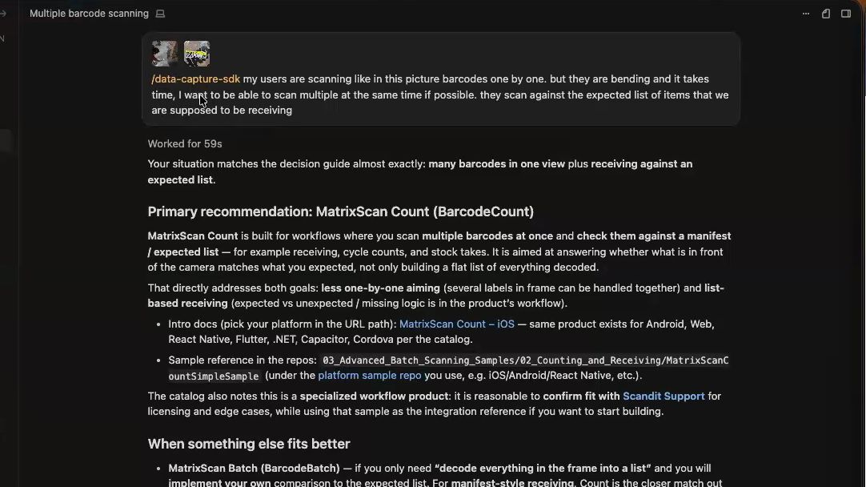
Task: Click the Primary recommendation: MatrixScan Count heading
Action: [x=340, y=211]
